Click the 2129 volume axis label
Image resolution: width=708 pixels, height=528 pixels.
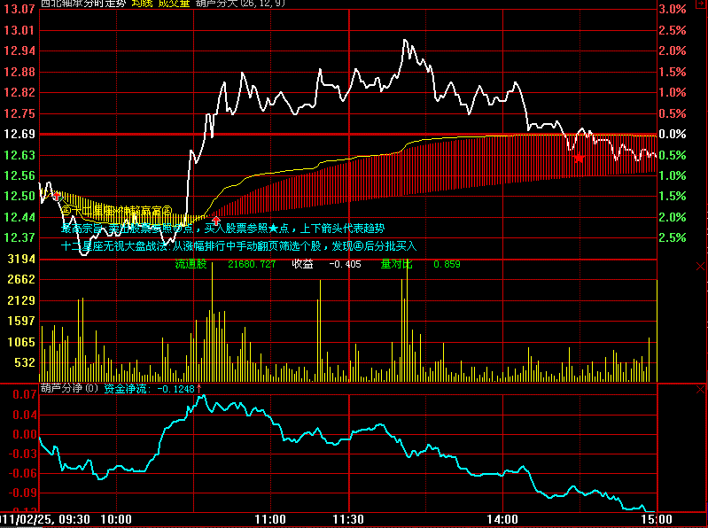coord(21,300)
